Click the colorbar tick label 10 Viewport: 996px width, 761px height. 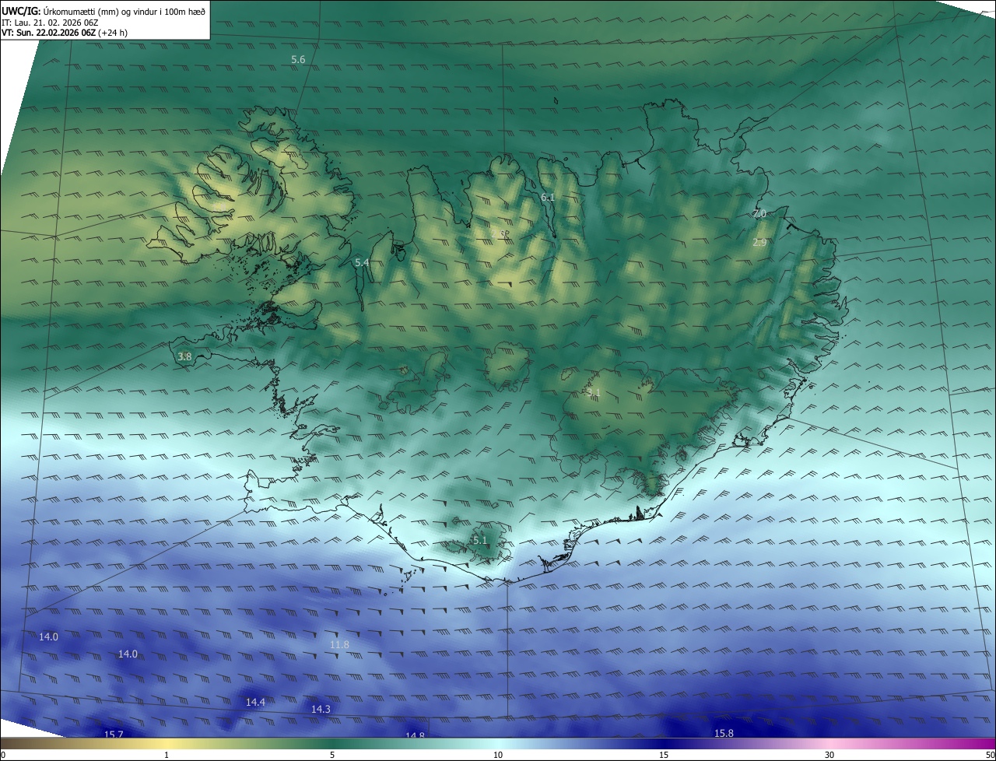click(x=498, y=755)
